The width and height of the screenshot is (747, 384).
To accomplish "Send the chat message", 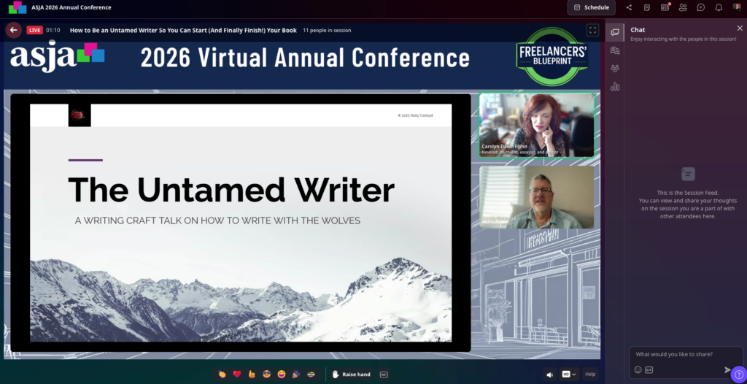I will click(727, 369).
